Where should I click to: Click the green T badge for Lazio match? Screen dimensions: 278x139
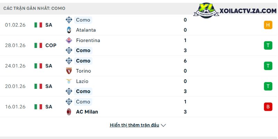tap(268, 86)
